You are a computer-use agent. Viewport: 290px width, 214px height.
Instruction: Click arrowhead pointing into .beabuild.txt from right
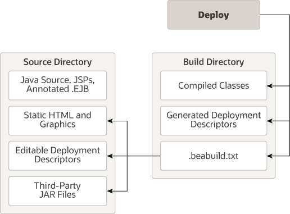point(270,156)
